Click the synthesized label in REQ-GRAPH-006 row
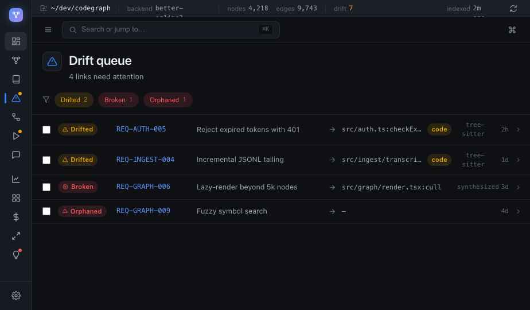 (478, 187)
